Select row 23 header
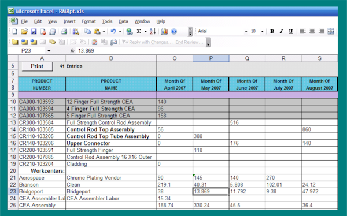347x216 pixels. (x=13, y=192)
